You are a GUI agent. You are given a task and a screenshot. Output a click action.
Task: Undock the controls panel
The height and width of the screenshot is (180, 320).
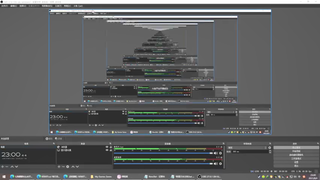(318, 144)
